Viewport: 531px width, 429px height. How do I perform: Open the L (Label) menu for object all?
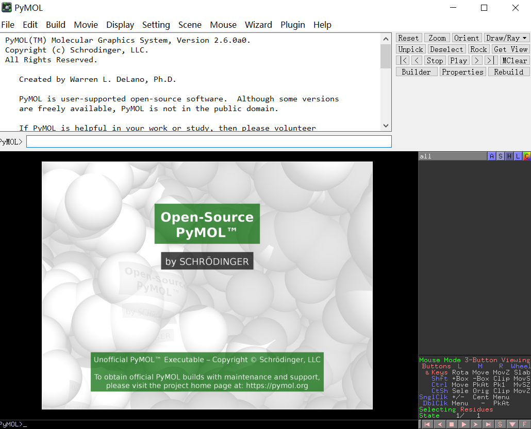(518, 156)
